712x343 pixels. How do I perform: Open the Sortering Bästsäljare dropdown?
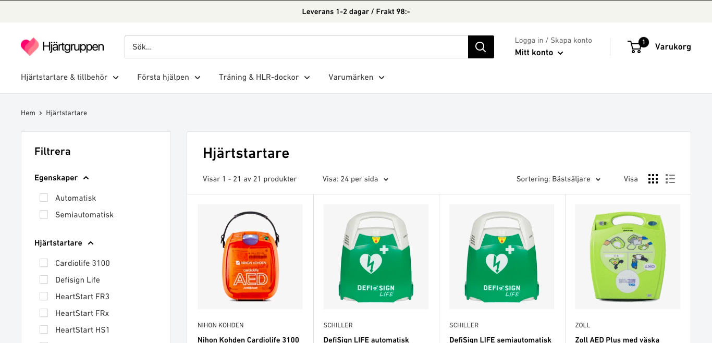(558, 179)
